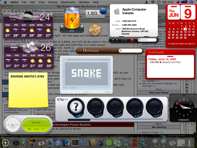
Task: Select Dictionary mode in Dictionary widget
Action: click(x=91, y=50)
